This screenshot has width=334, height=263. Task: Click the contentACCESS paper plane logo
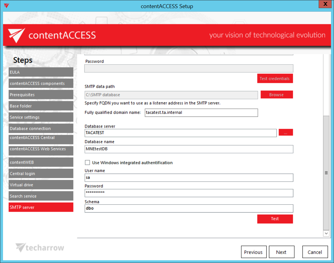click(x=17, y=36)
